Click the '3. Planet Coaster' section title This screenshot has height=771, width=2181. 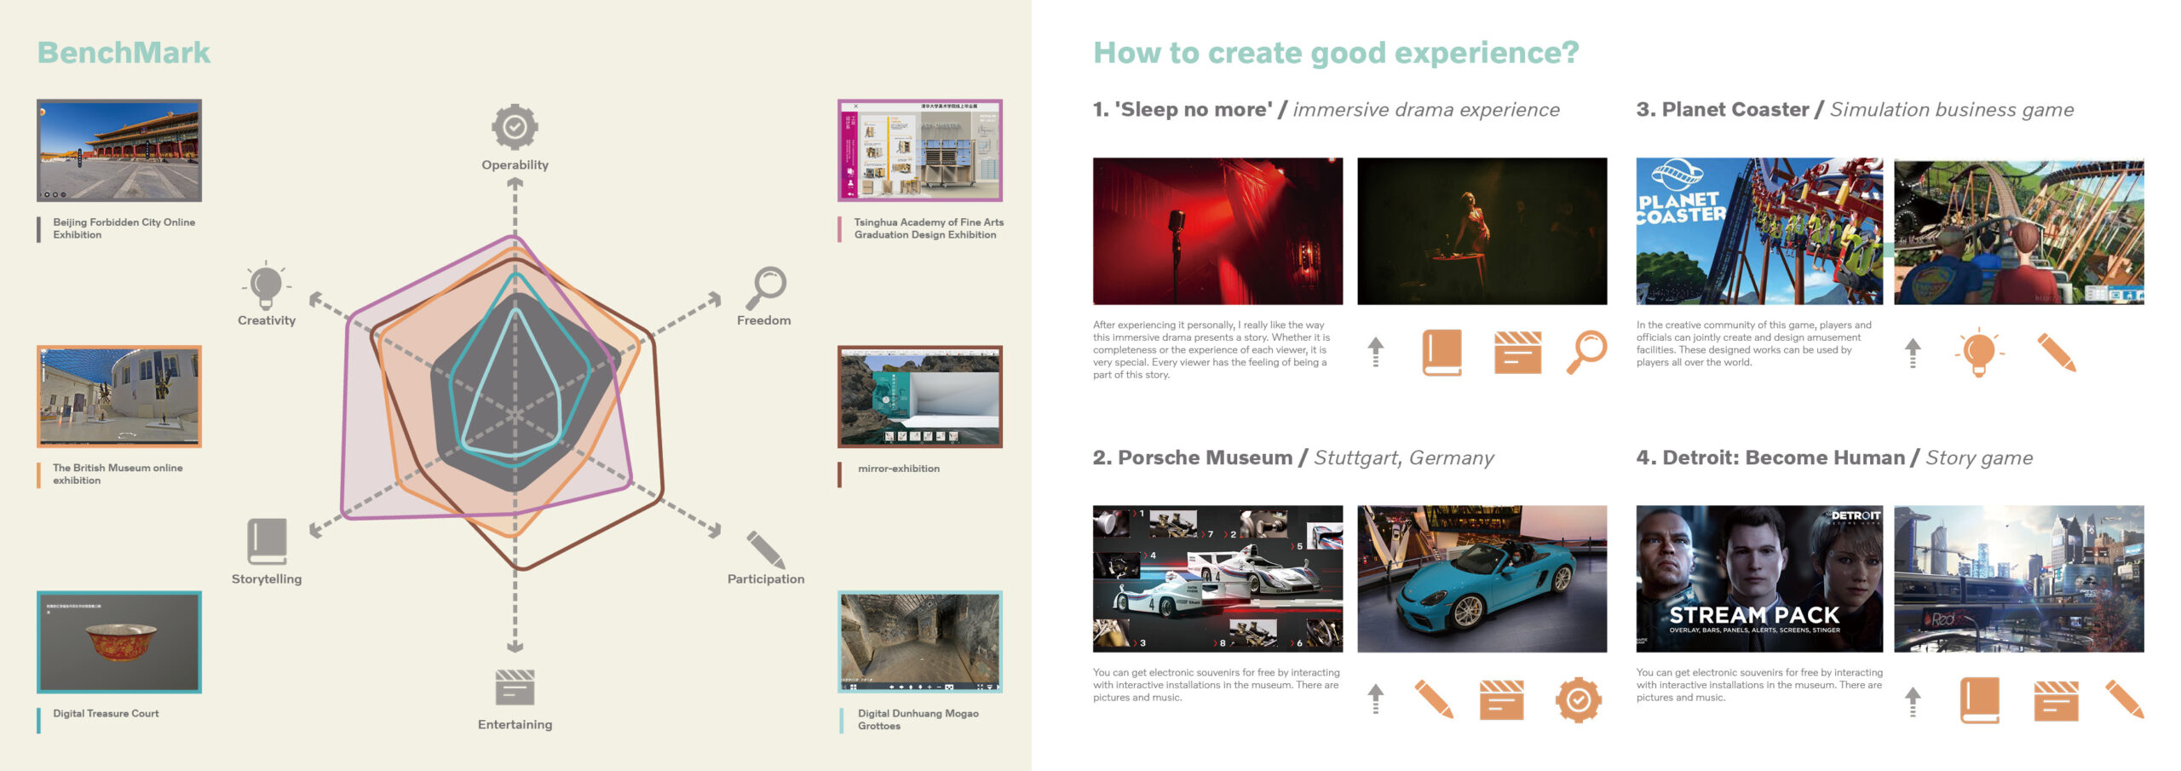(x=1723, y=110)
